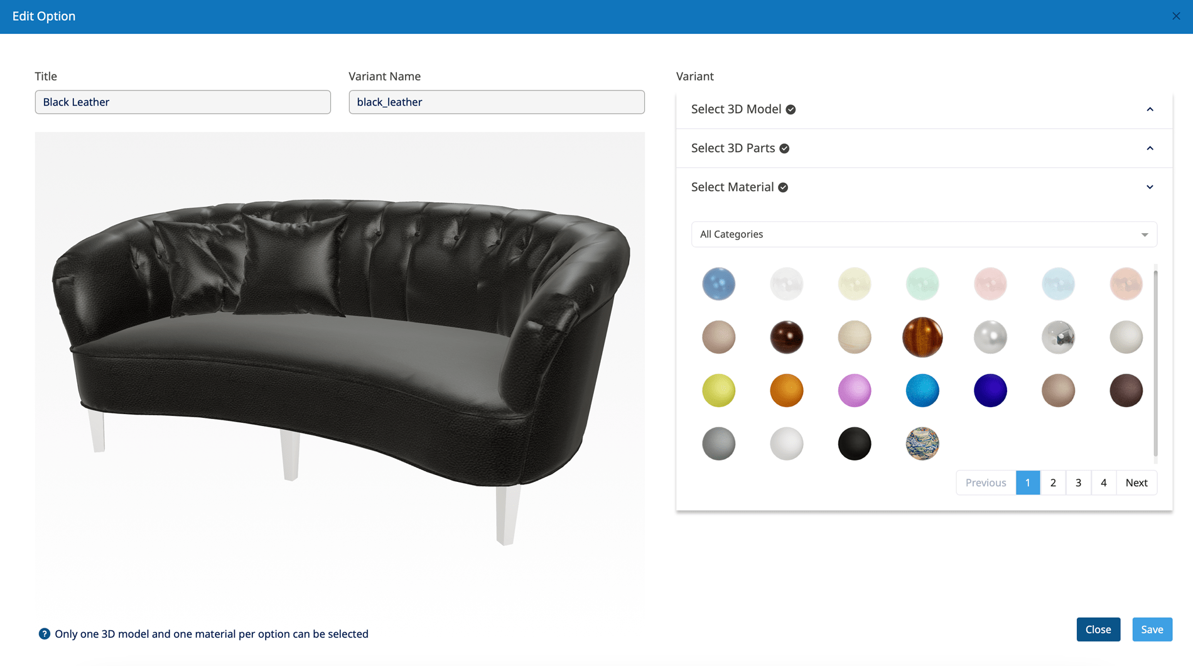Select the deep navy blue material

(990, 391)
